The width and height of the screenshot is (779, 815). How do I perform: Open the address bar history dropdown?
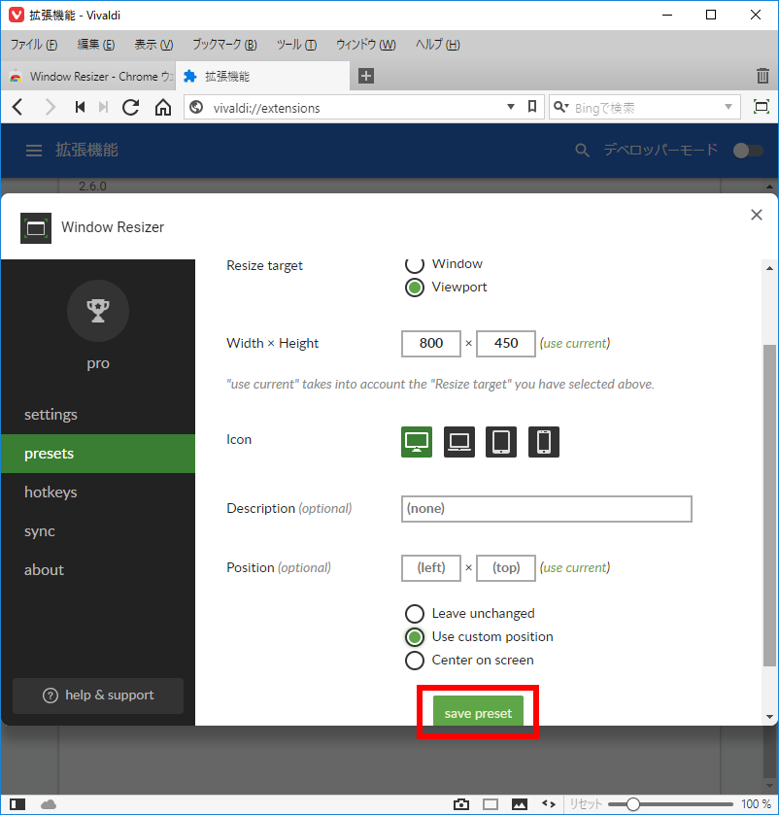click(511, 107)
